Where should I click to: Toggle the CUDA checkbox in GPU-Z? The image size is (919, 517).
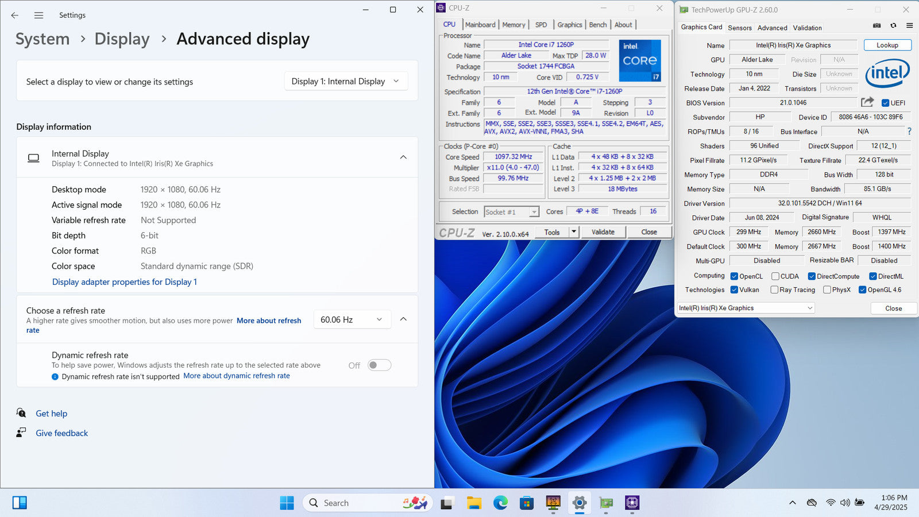(775, 276)
